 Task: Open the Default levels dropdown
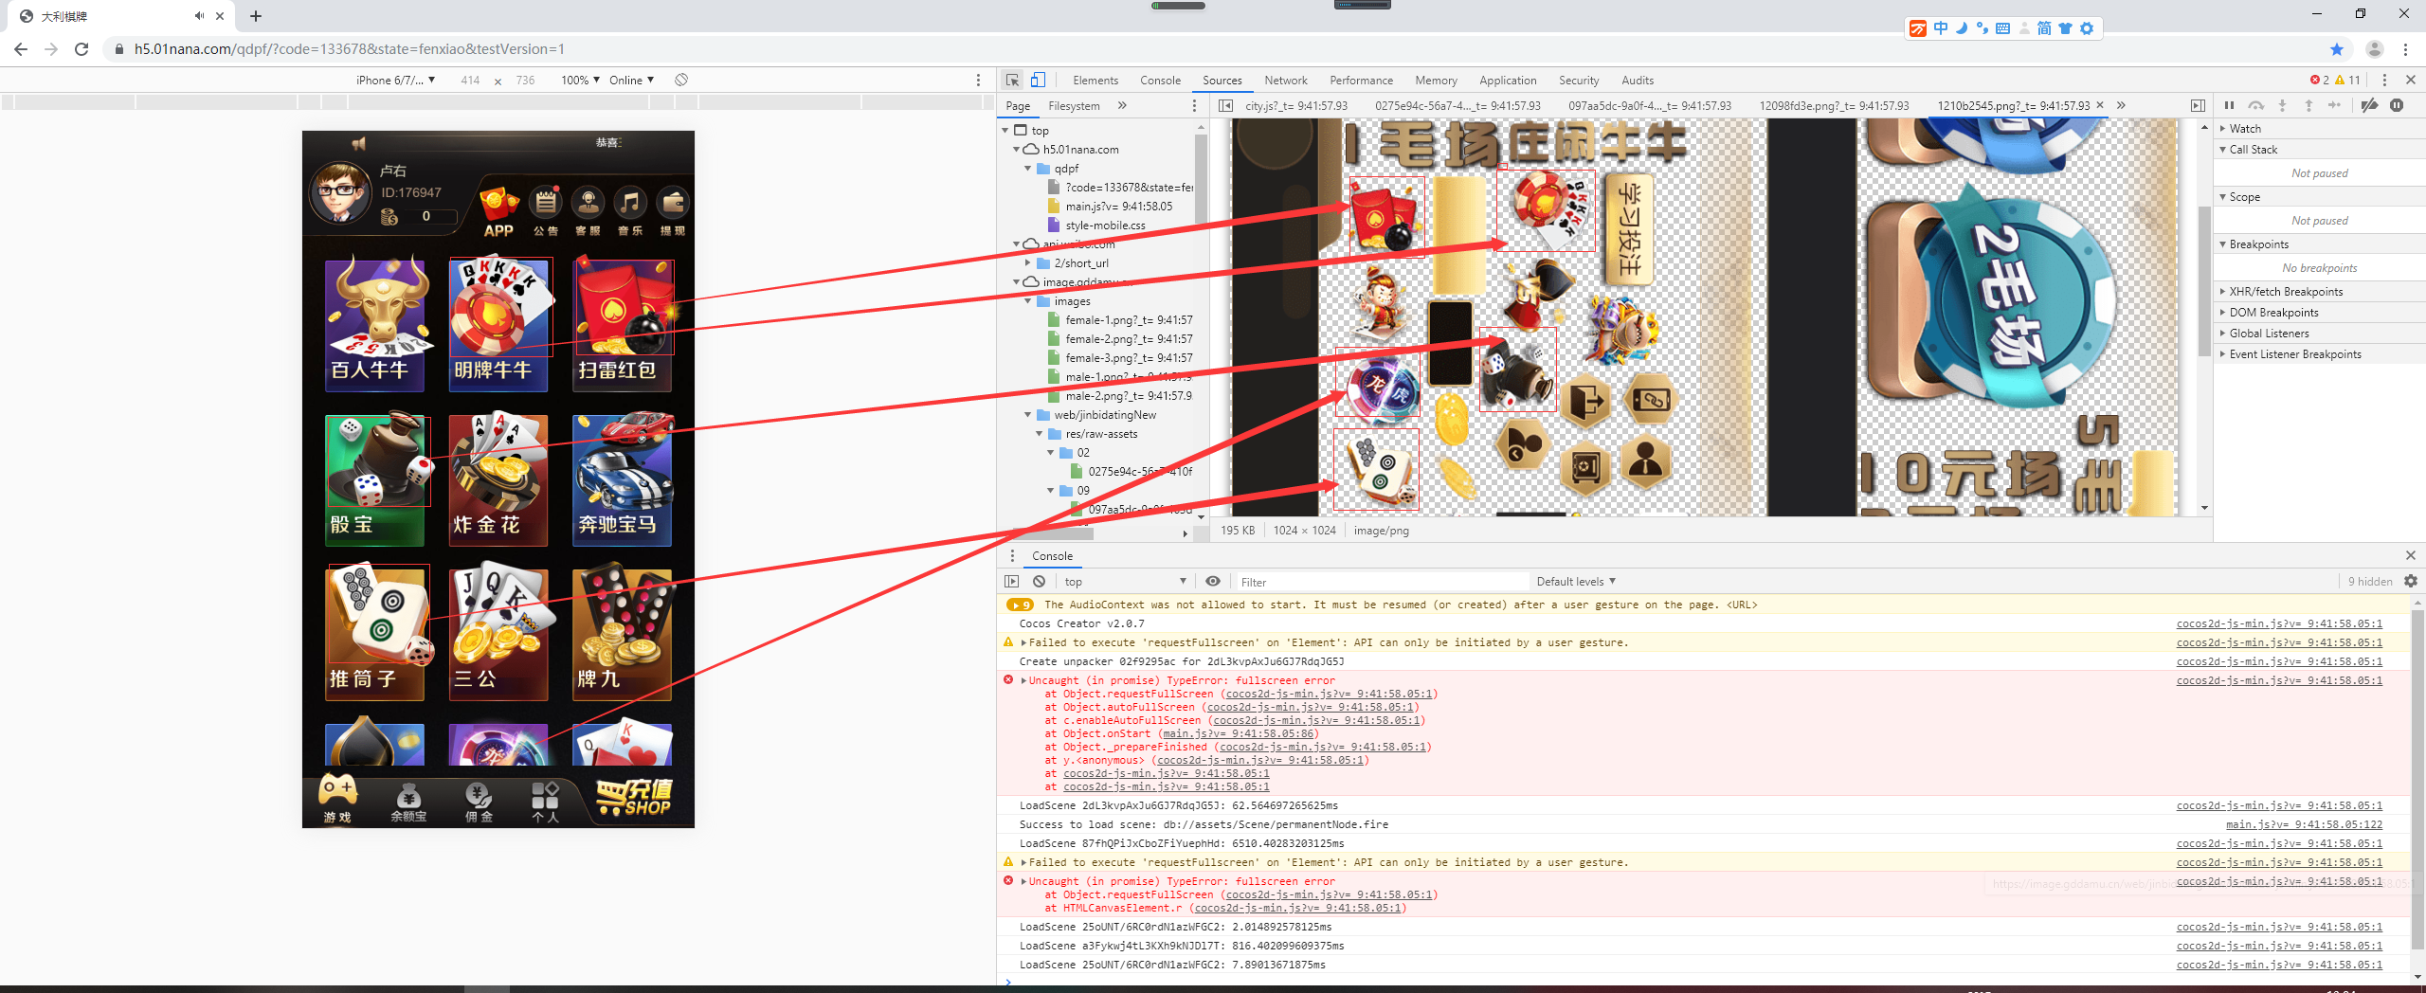[1575, 582]
